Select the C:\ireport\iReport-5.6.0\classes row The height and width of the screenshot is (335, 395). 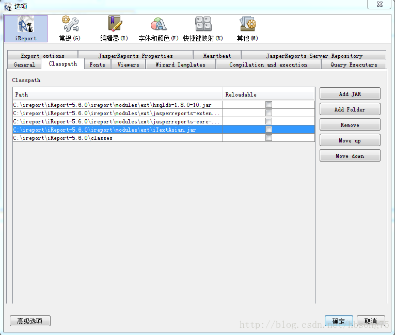click(118, 138)
